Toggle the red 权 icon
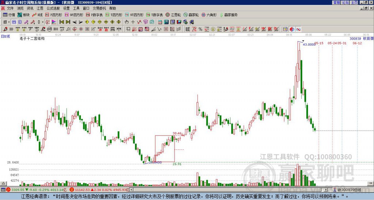The height and width of the screenshot is (200, 374). (x=47, y=22)
